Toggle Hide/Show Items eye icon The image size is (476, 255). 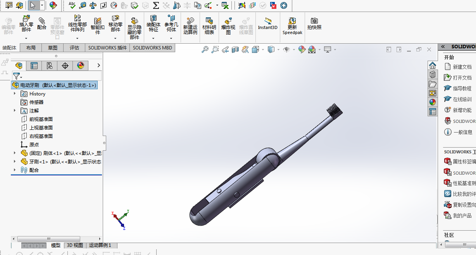tap(287, 49)
